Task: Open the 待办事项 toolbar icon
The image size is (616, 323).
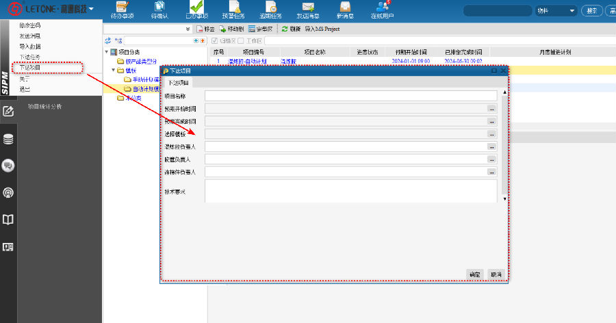Action: [121, 10]
